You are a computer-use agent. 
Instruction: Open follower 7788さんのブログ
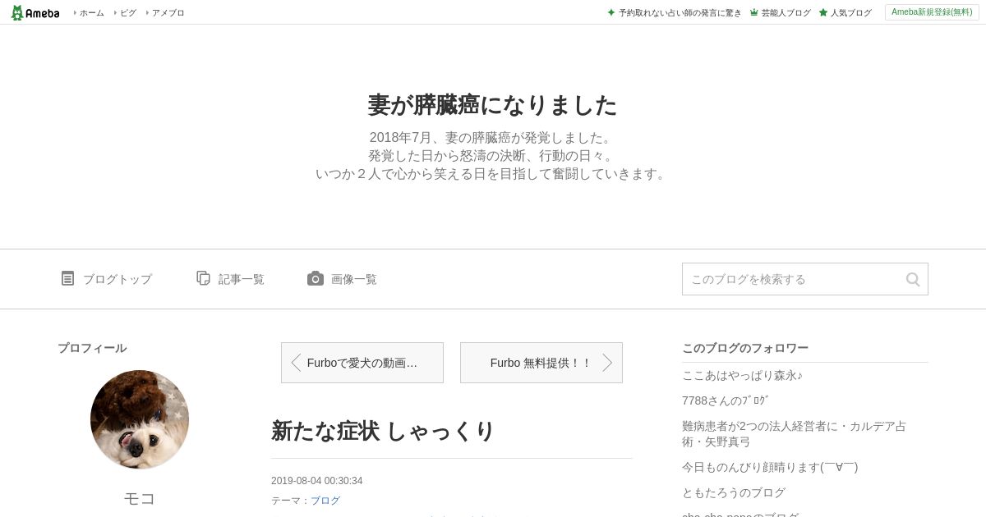[725, 400]
